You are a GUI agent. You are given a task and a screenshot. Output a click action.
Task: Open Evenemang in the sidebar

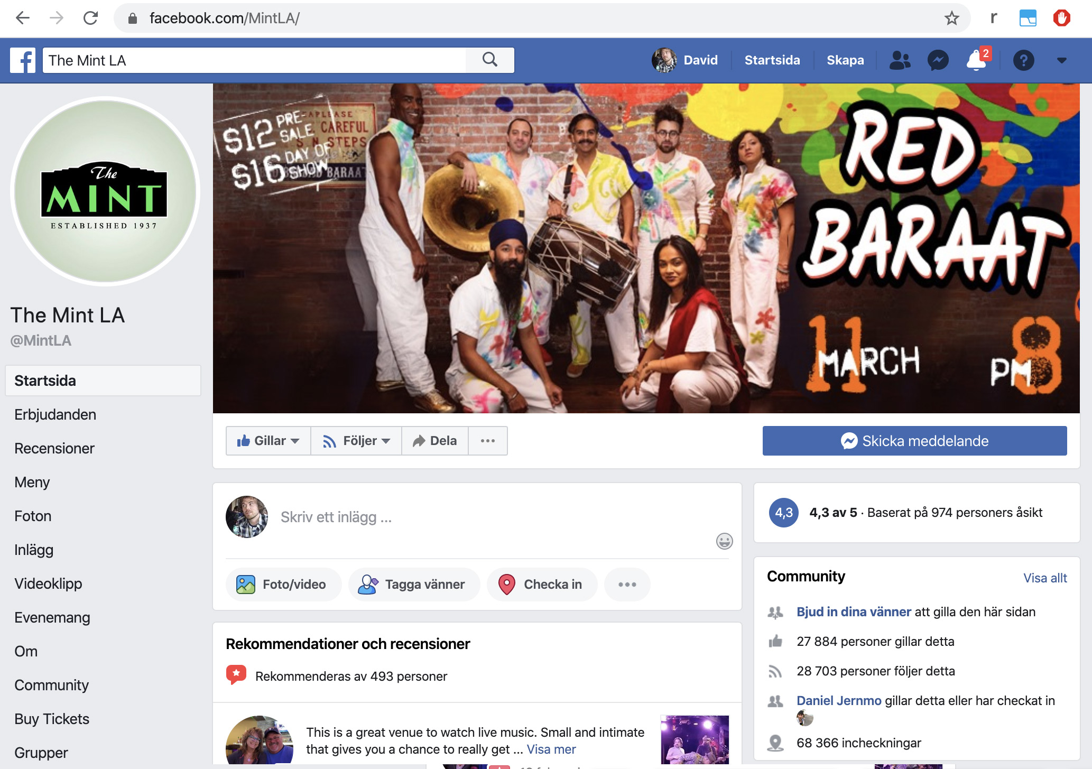52,617
